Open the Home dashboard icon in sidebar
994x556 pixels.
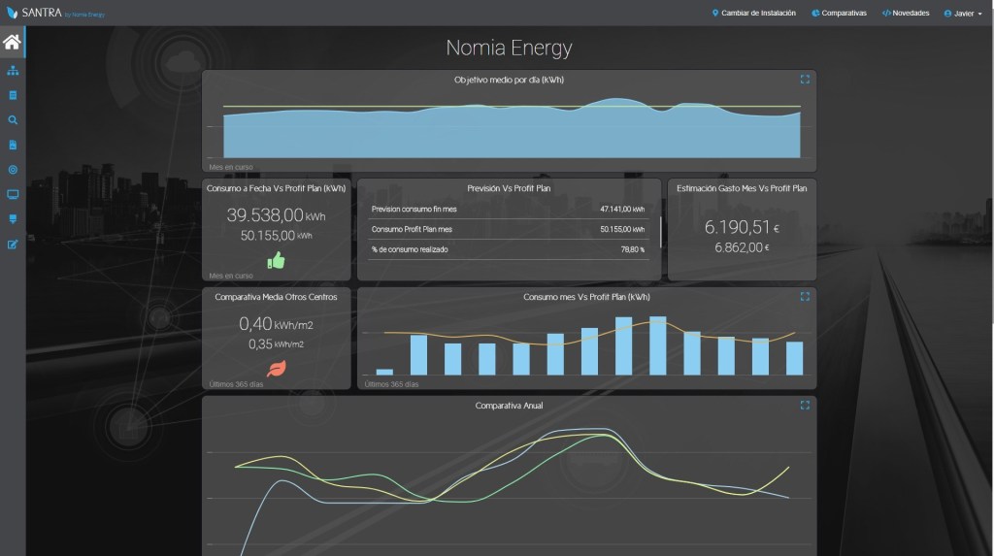tap(12, 42)
